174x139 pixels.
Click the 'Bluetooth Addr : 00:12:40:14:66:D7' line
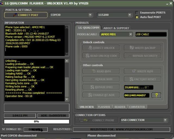[27, 33]
